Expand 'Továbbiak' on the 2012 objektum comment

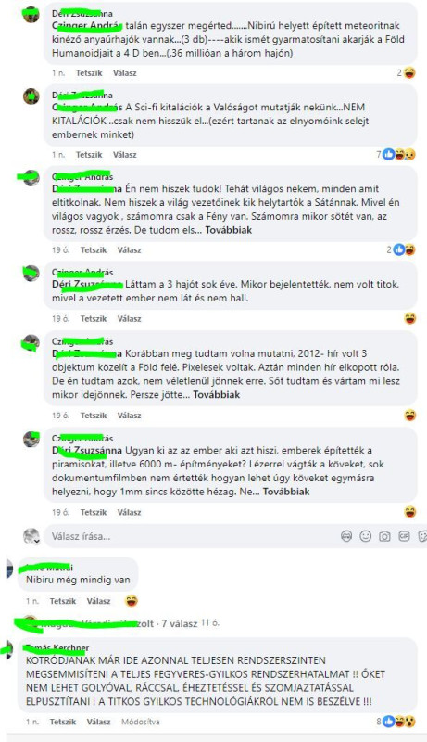click(217, 395)
